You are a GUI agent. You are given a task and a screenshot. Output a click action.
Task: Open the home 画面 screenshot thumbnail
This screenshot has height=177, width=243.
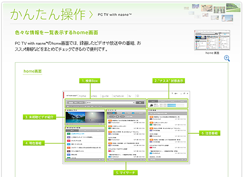point(212,40)
